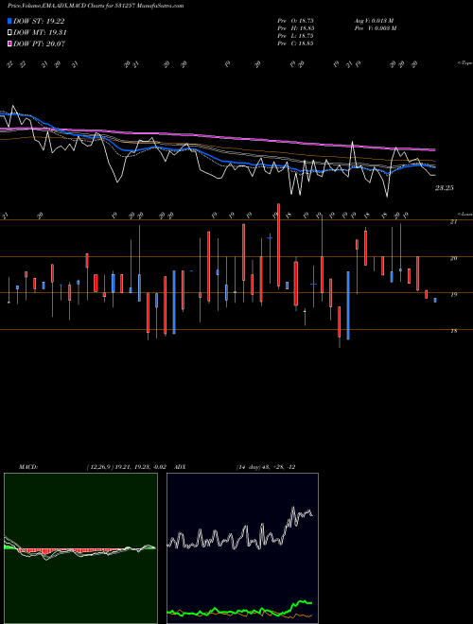
Task: Click the 'Pre C: 18.85' close value
Action: tap(295, 43)
